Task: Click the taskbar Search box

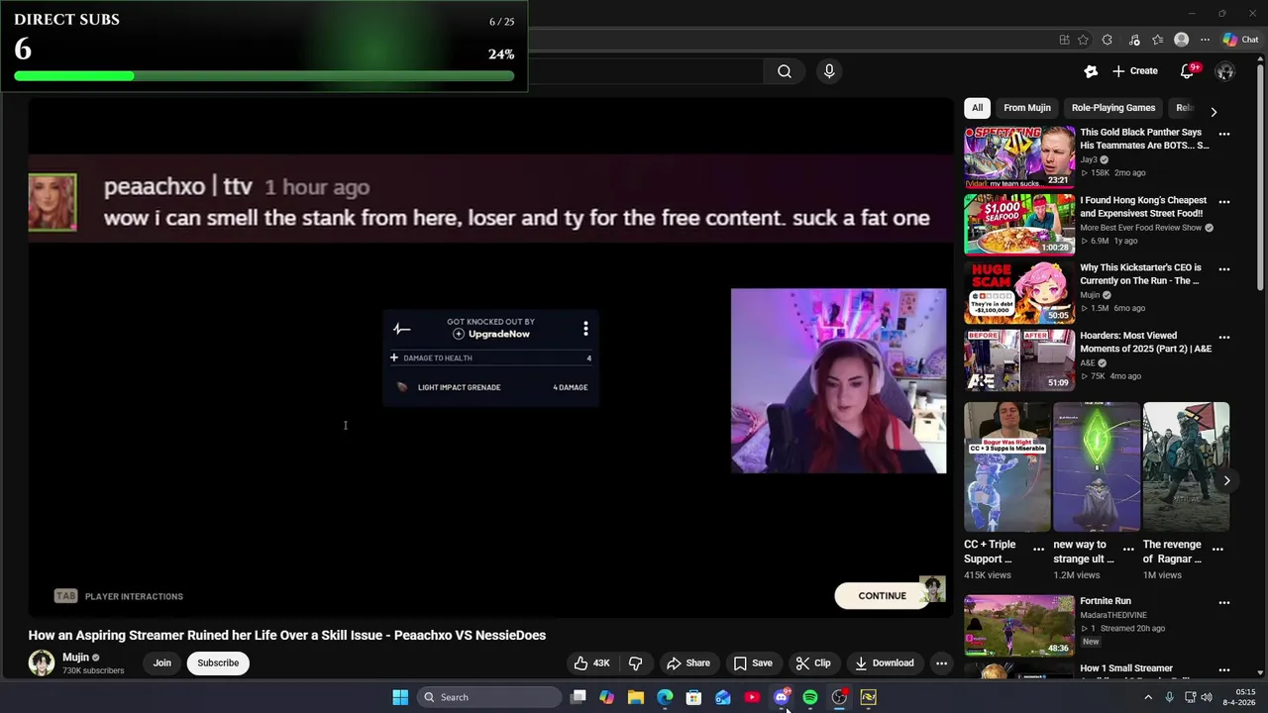Action: [488, 697]
